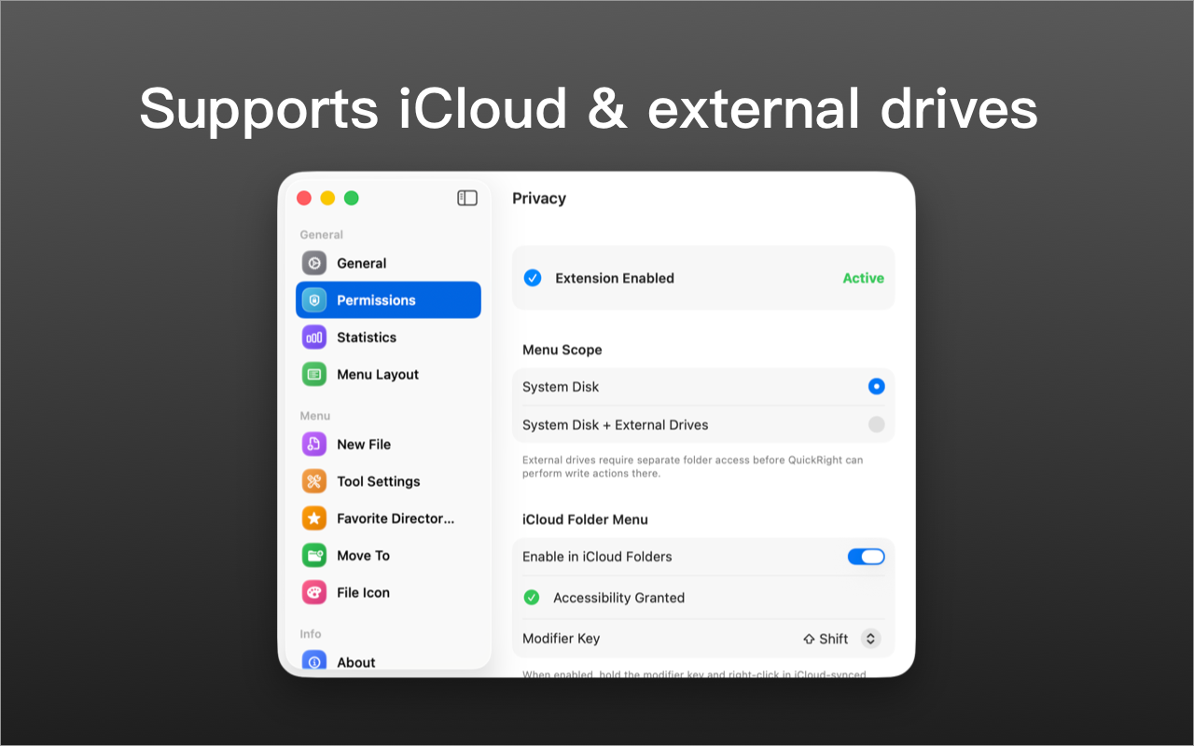Click the green Accessibility Granted checkmark
This screenshot has height=746, width=1194.
(532, 598)
